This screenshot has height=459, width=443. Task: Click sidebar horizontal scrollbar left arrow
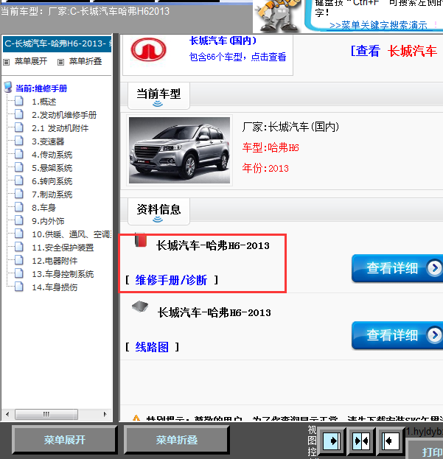pyautogui.click(x=7, y=414)
